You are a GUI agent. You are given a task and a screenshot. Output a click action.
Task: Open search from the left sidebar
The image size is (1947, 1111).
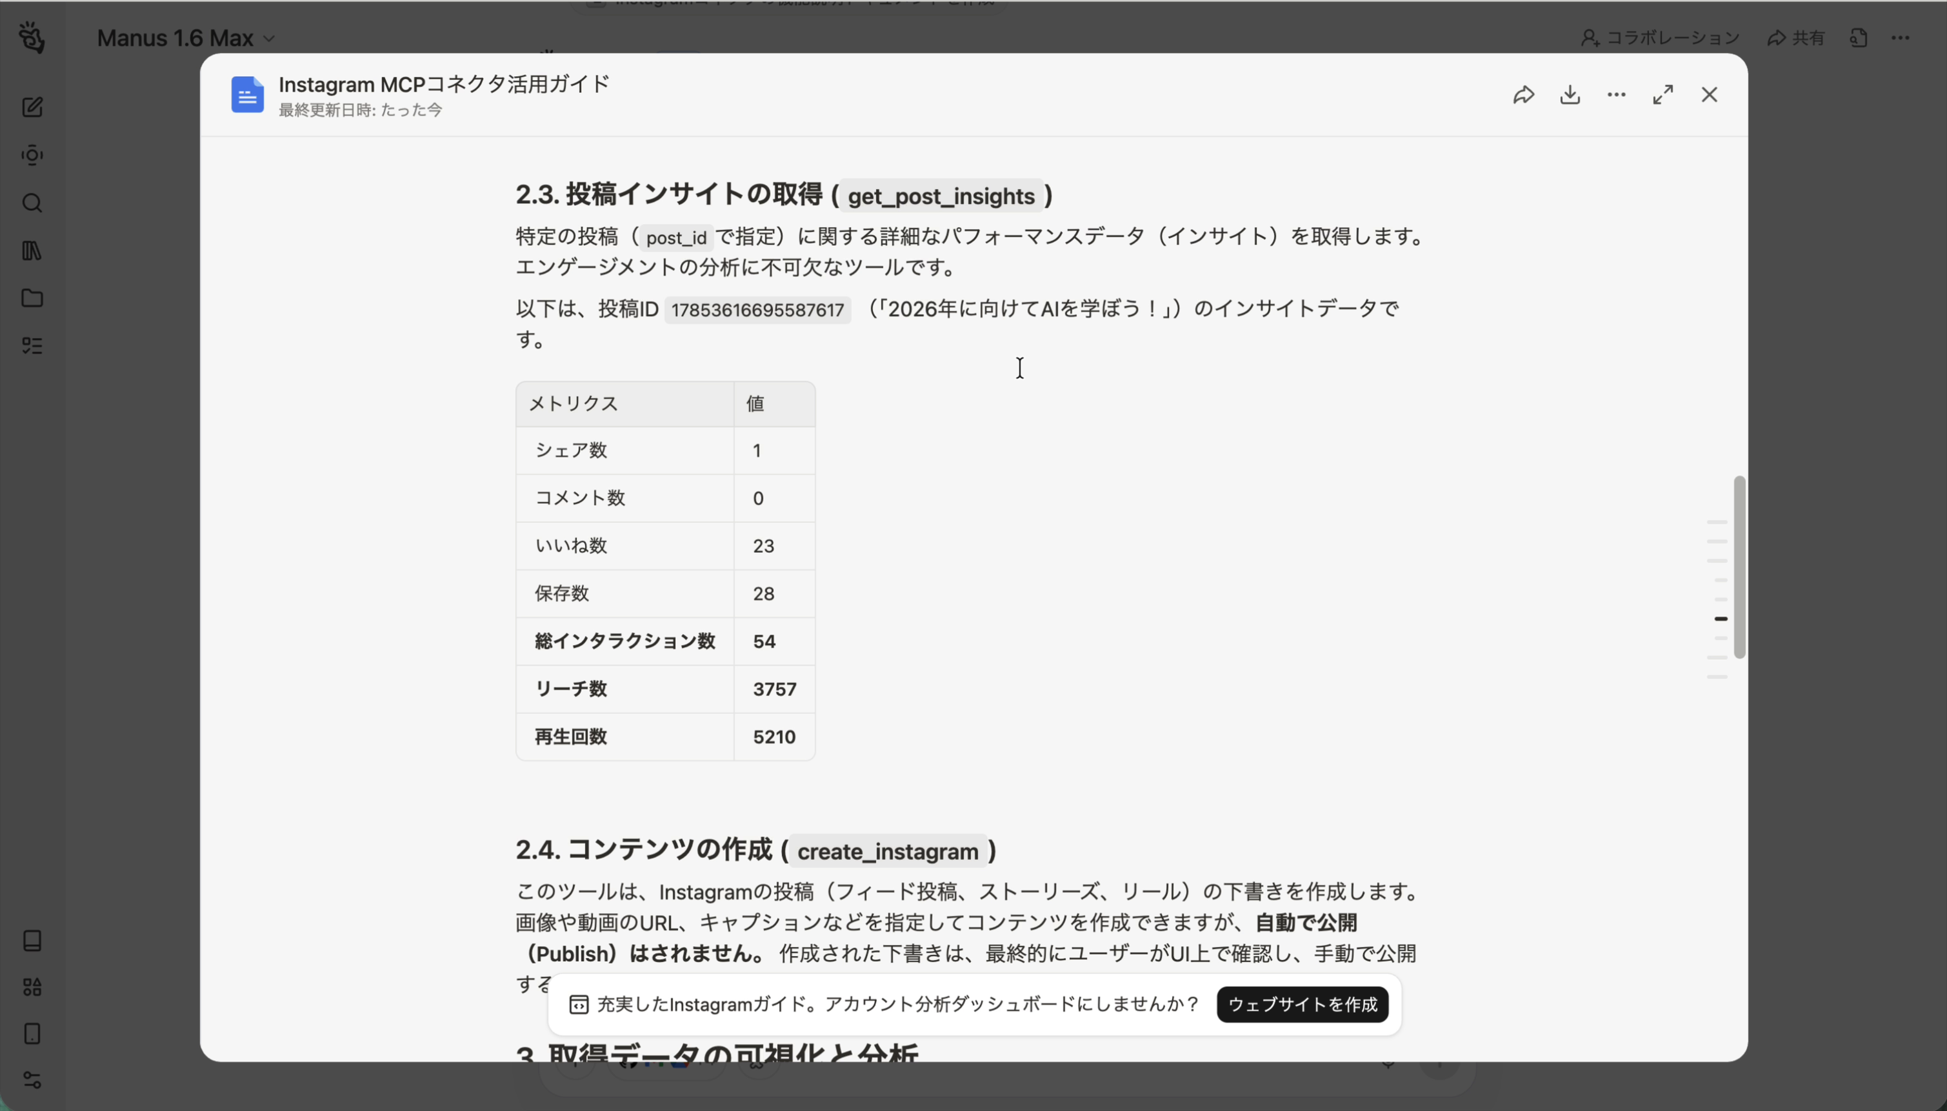[x=31, y=203]
